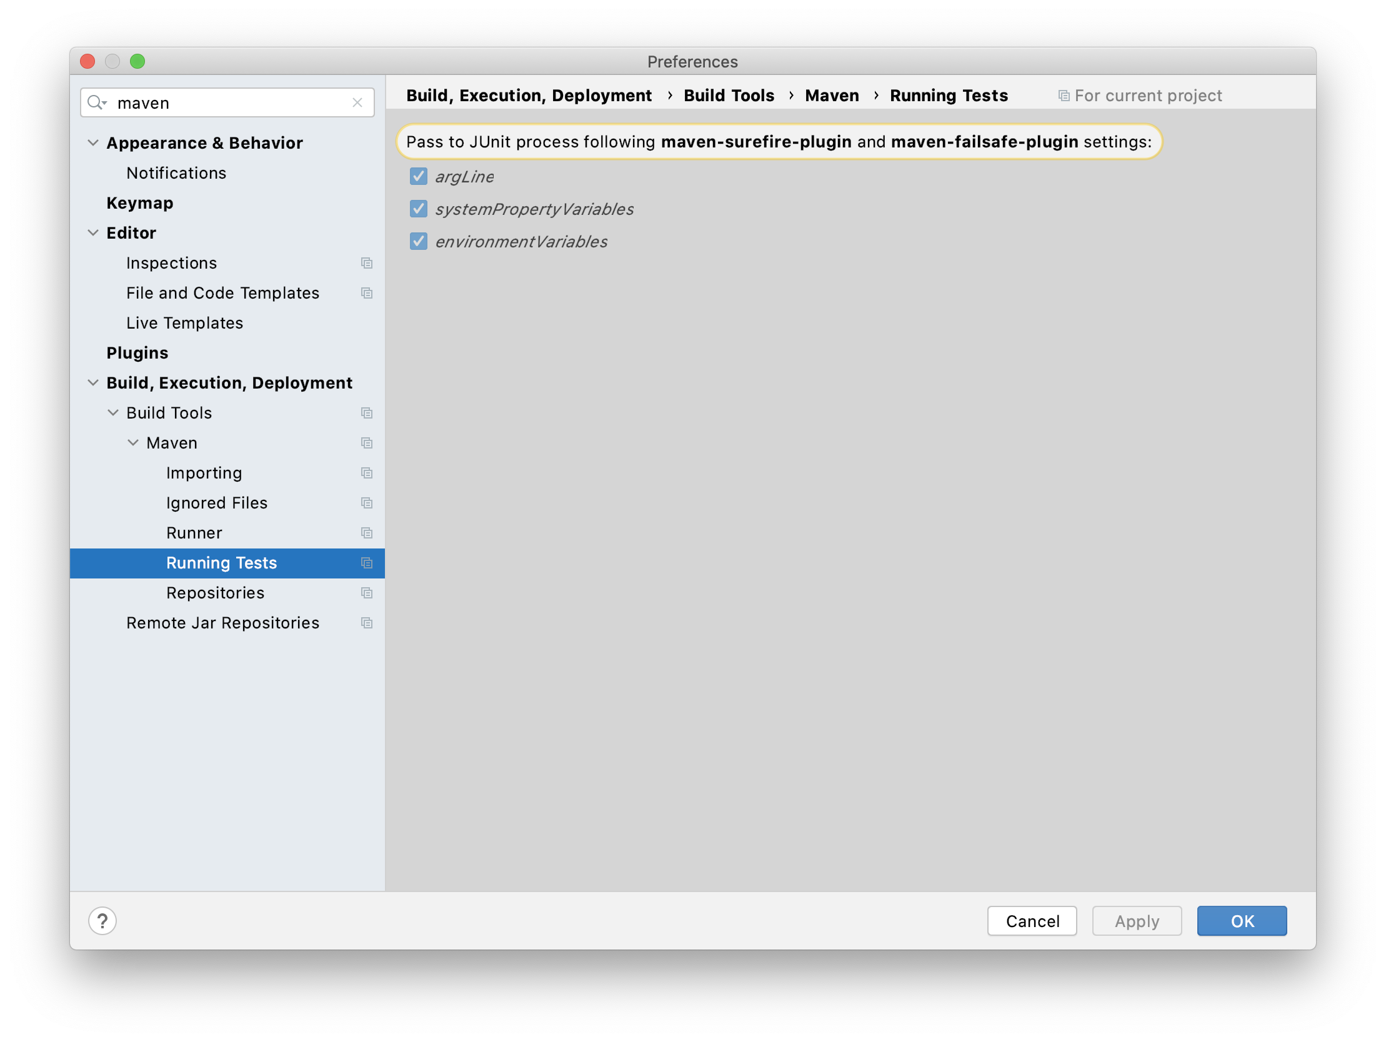Open the Keymap settings page
This screenshot has height=1042, width=1386.
pos(140,203)
